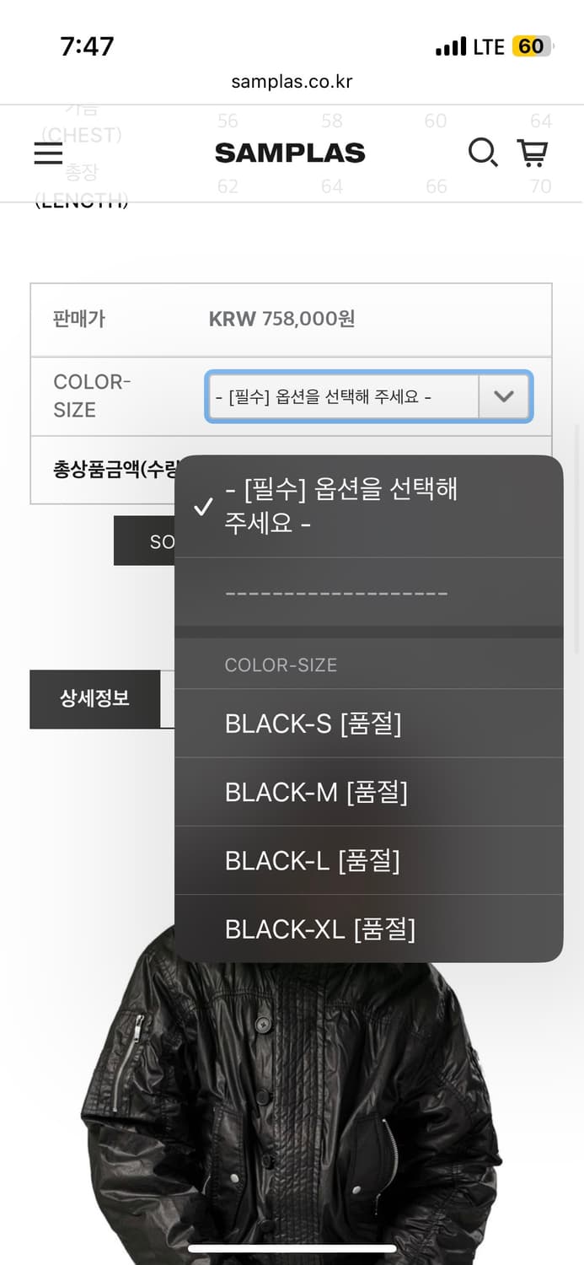Screen dimensions: 584x1265
Task: Open the hamburger navigation menu
Action: (48, 153)
